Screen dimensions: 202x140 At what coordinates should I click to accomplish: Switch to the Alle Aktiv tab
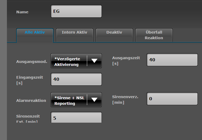pyautogui.click(x=35, y=33)
